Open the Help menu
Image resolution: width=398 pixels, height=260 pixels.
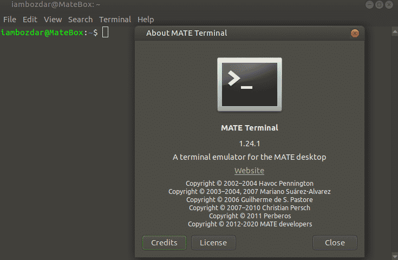pos(146,19)
